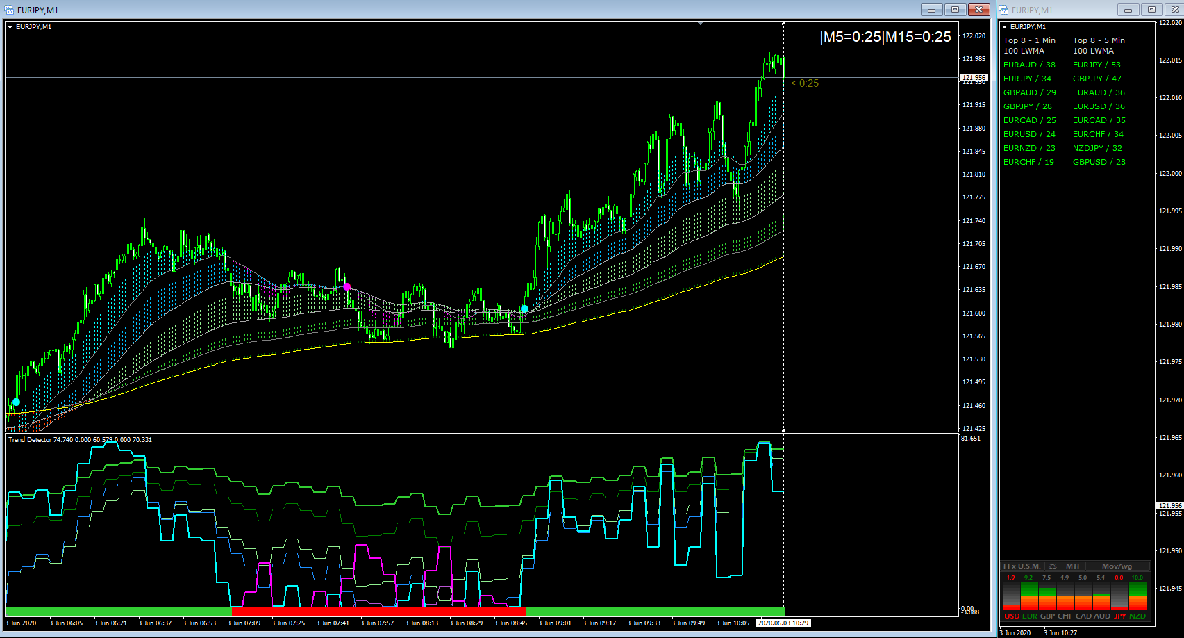Image resolution: width=1184 pixels, height=638 pixels.
Task: Click the chart icon in the Top 8 window title bar
Action: (x=1004, y=10)
